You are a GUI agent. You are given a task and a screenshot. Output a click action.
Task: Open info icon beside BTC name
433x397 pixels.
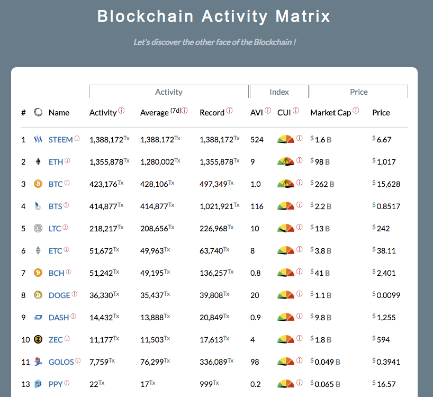(67, 183)
